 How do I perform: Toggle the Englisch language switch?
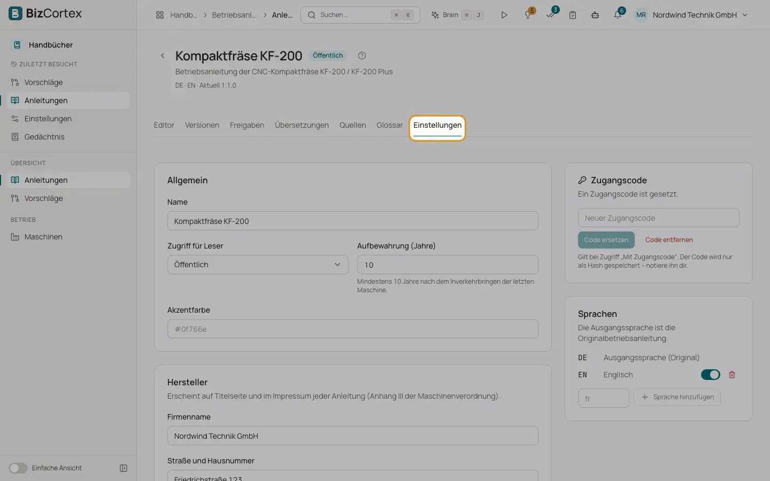coord(710,375)
